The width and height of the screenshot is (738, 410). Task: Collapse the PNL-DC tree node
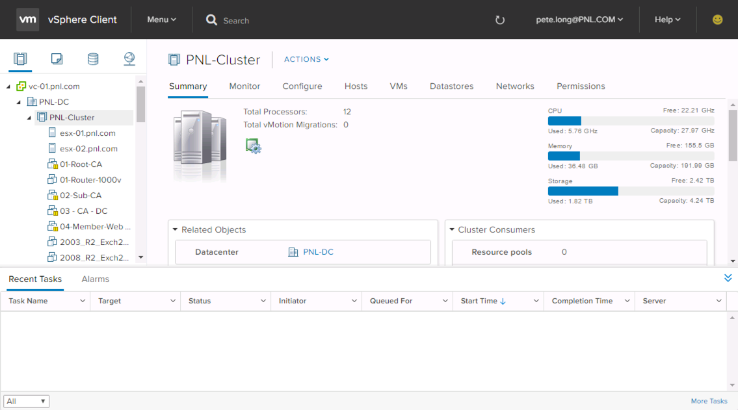tap(19, 102)
